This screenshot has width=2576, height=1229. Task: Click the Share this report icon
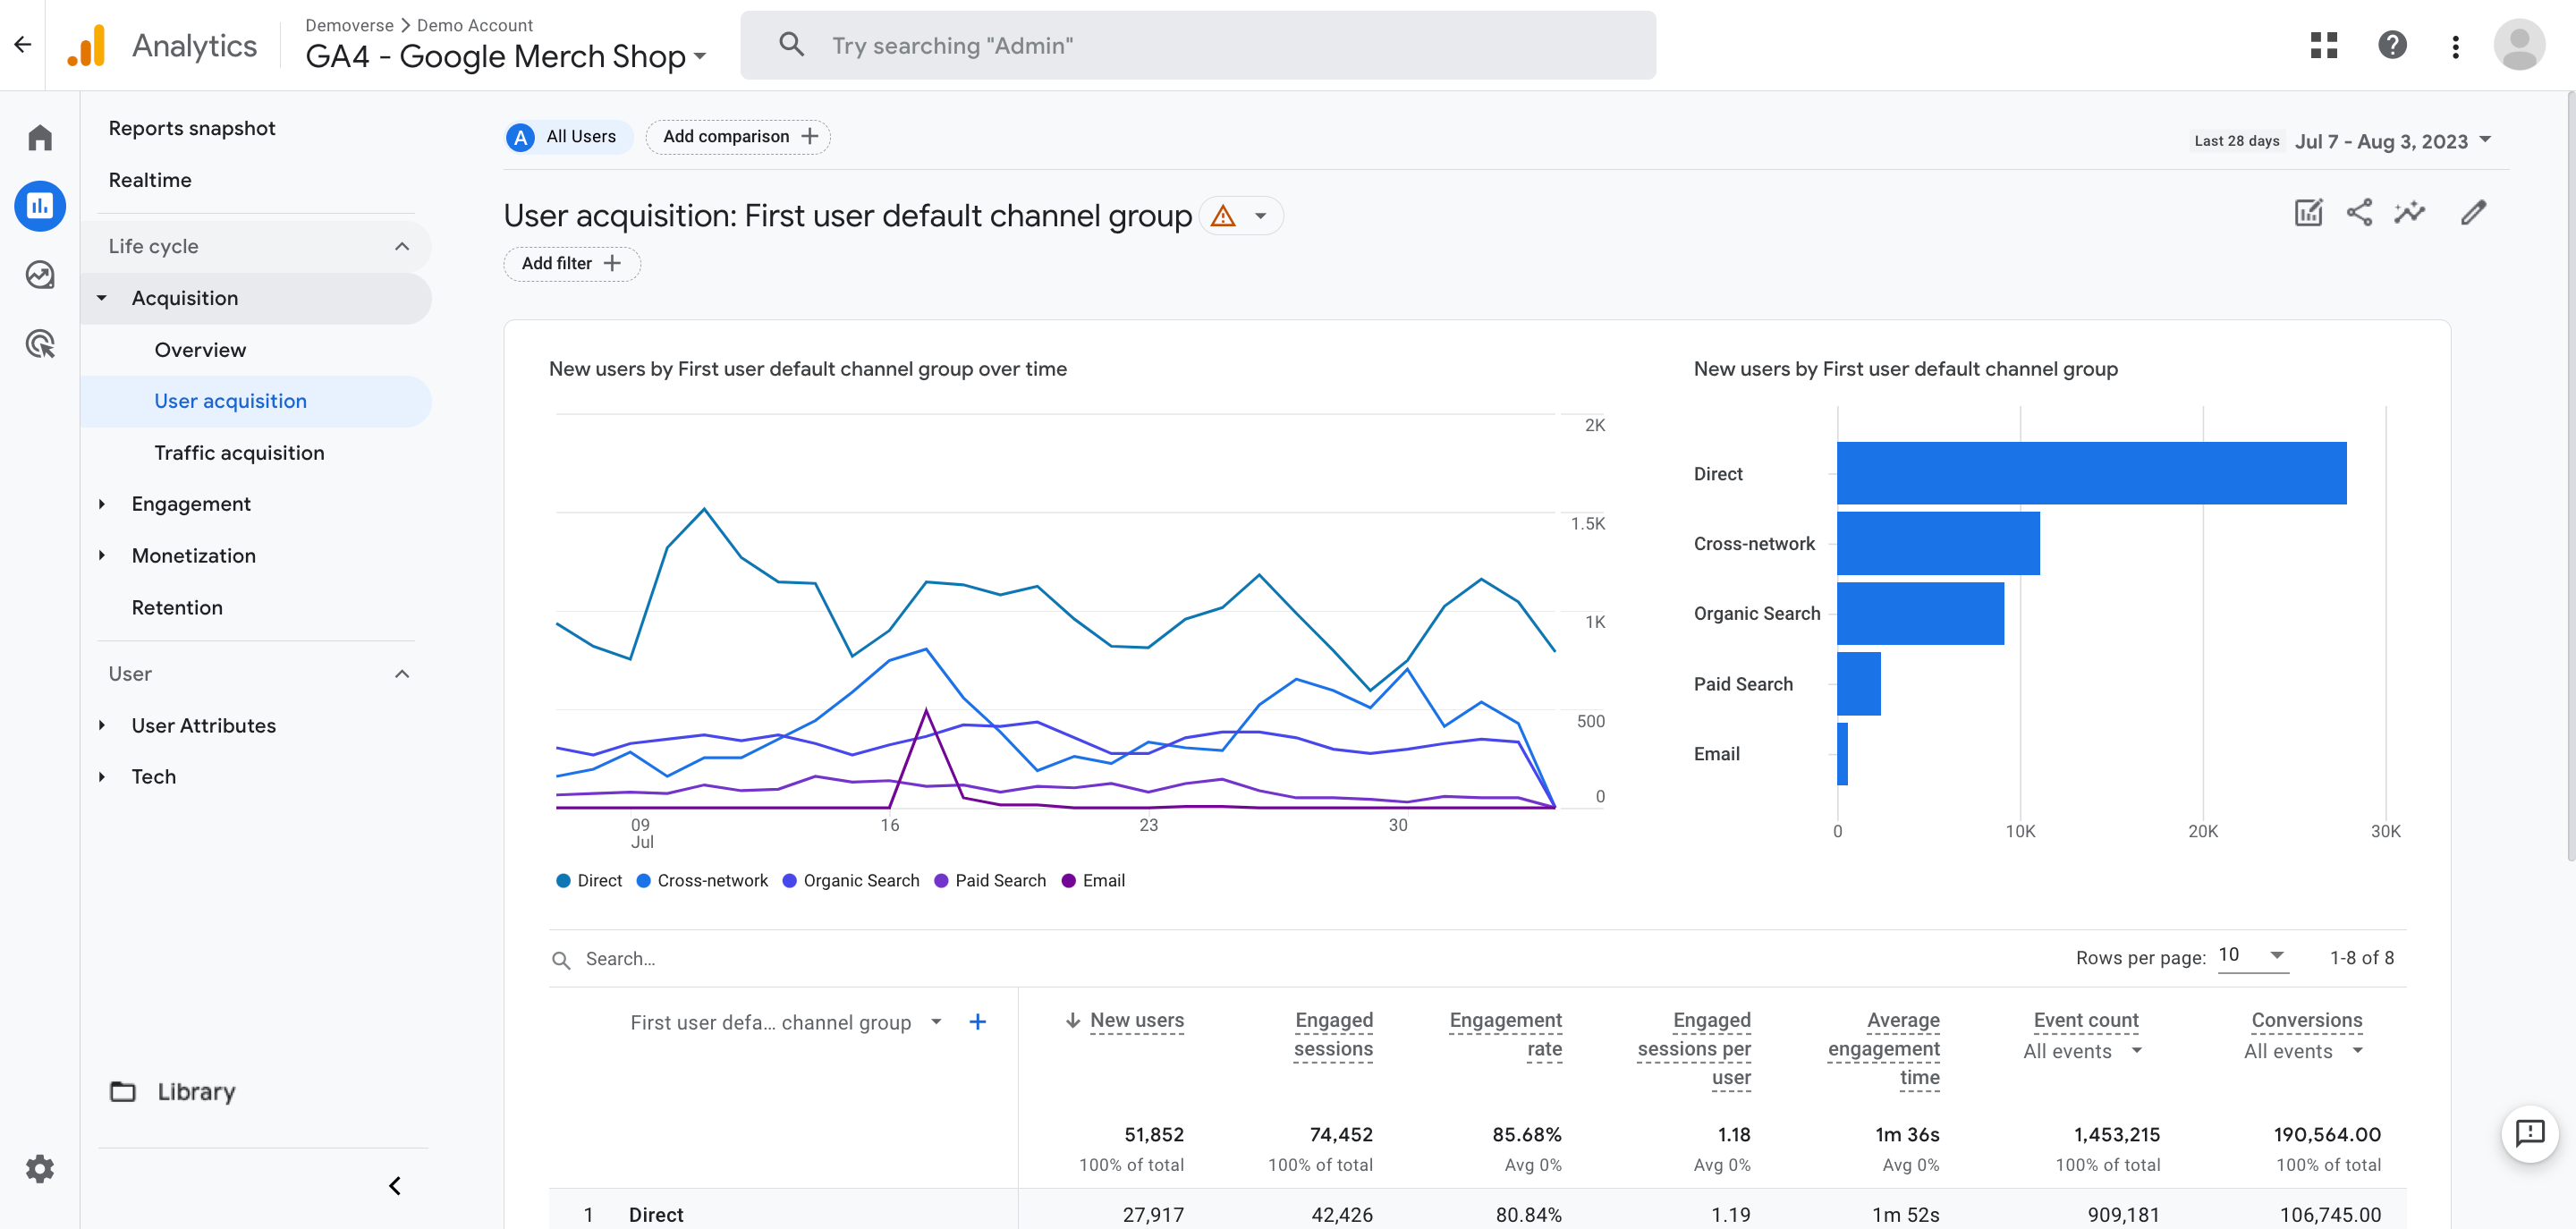(x=2359, y=212)
